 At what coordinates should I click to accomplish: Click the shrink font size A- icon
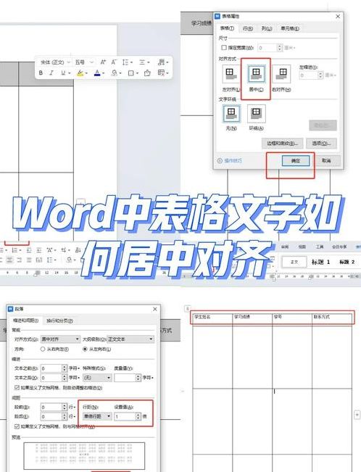click(x=114, y=62)
